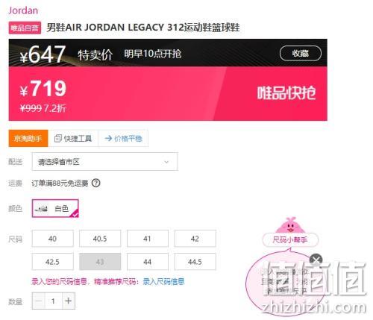Expand the delivery dropdown chevron arrow
The width and height of the screenshot is (373, 320).
(166, 162)
